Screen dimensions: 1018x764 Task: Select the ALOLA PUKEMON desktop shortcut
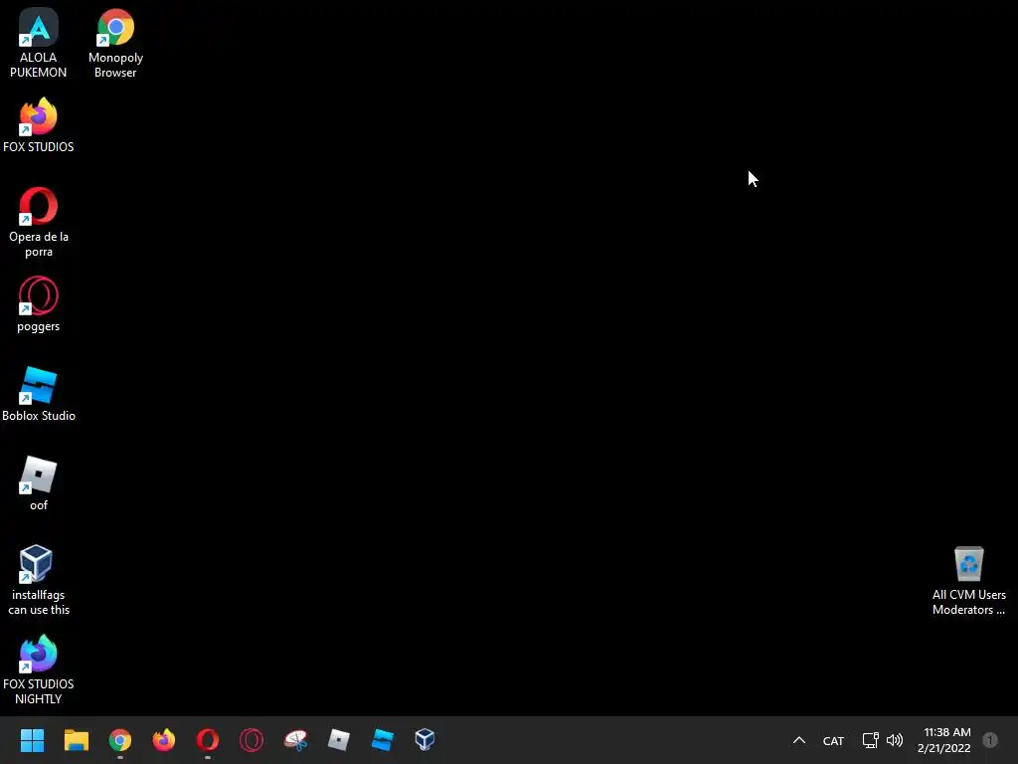click(39, 43)
